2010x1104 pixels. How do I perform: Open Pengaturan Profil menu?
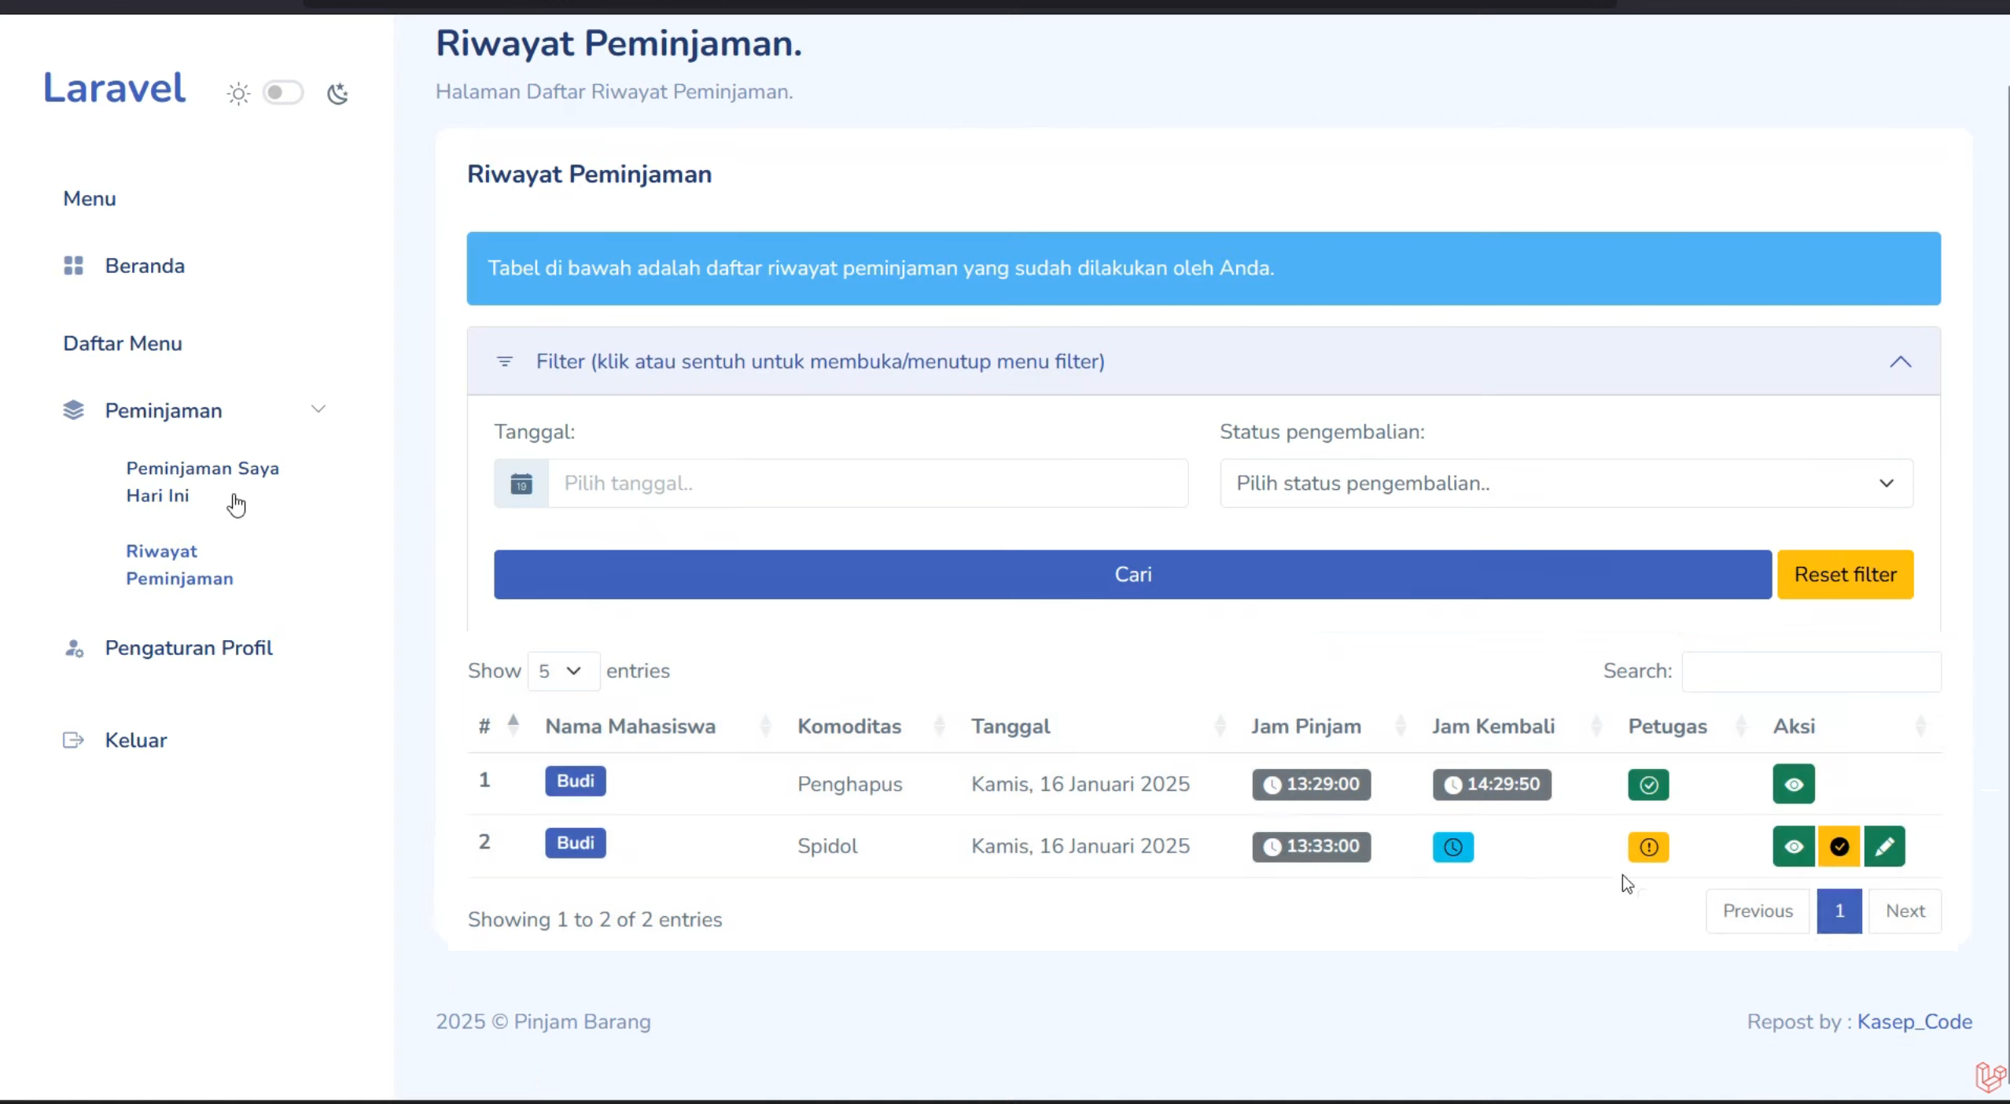click(x=188, y=648)
